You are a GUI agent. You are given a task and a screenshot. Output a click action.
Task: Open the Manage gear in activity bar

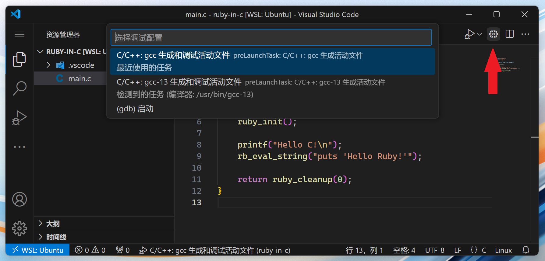(19, 228)
